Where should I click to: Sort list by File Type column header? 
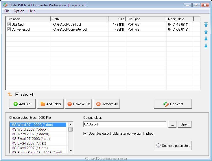pos(146,19)
